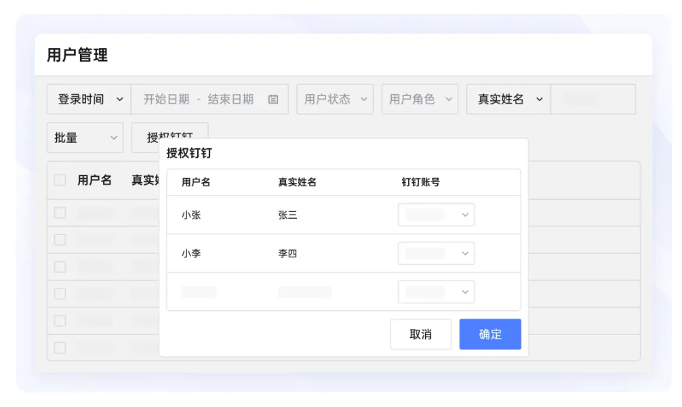The height and width of the screenshot is (407, 682).
Task: Click the 小张 username cell
Action: pyautogui.click(x=191, y=215)
